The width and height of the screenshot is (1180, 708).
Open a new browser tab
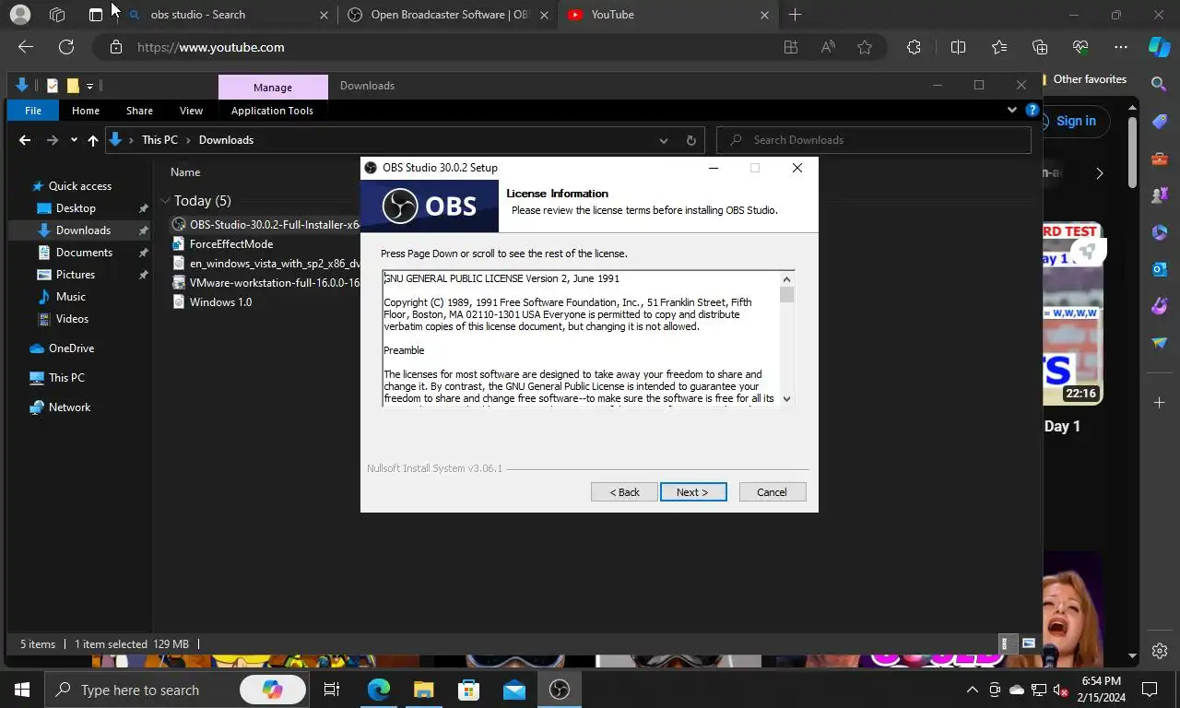pos(795,15)
